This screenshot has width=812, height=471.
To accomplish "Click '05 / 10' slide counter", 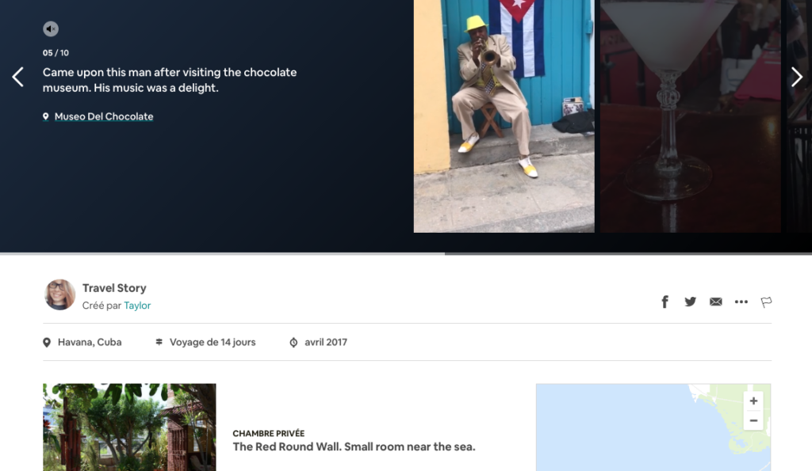I will tap(56, 53).
